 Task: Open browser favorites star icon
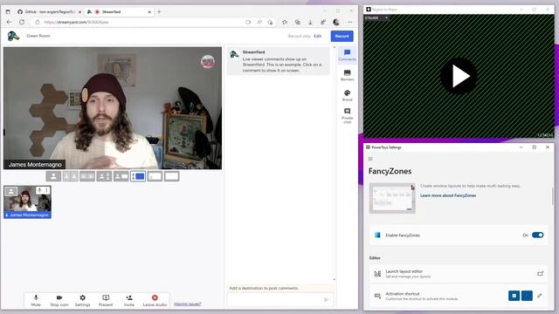point(285,22)
